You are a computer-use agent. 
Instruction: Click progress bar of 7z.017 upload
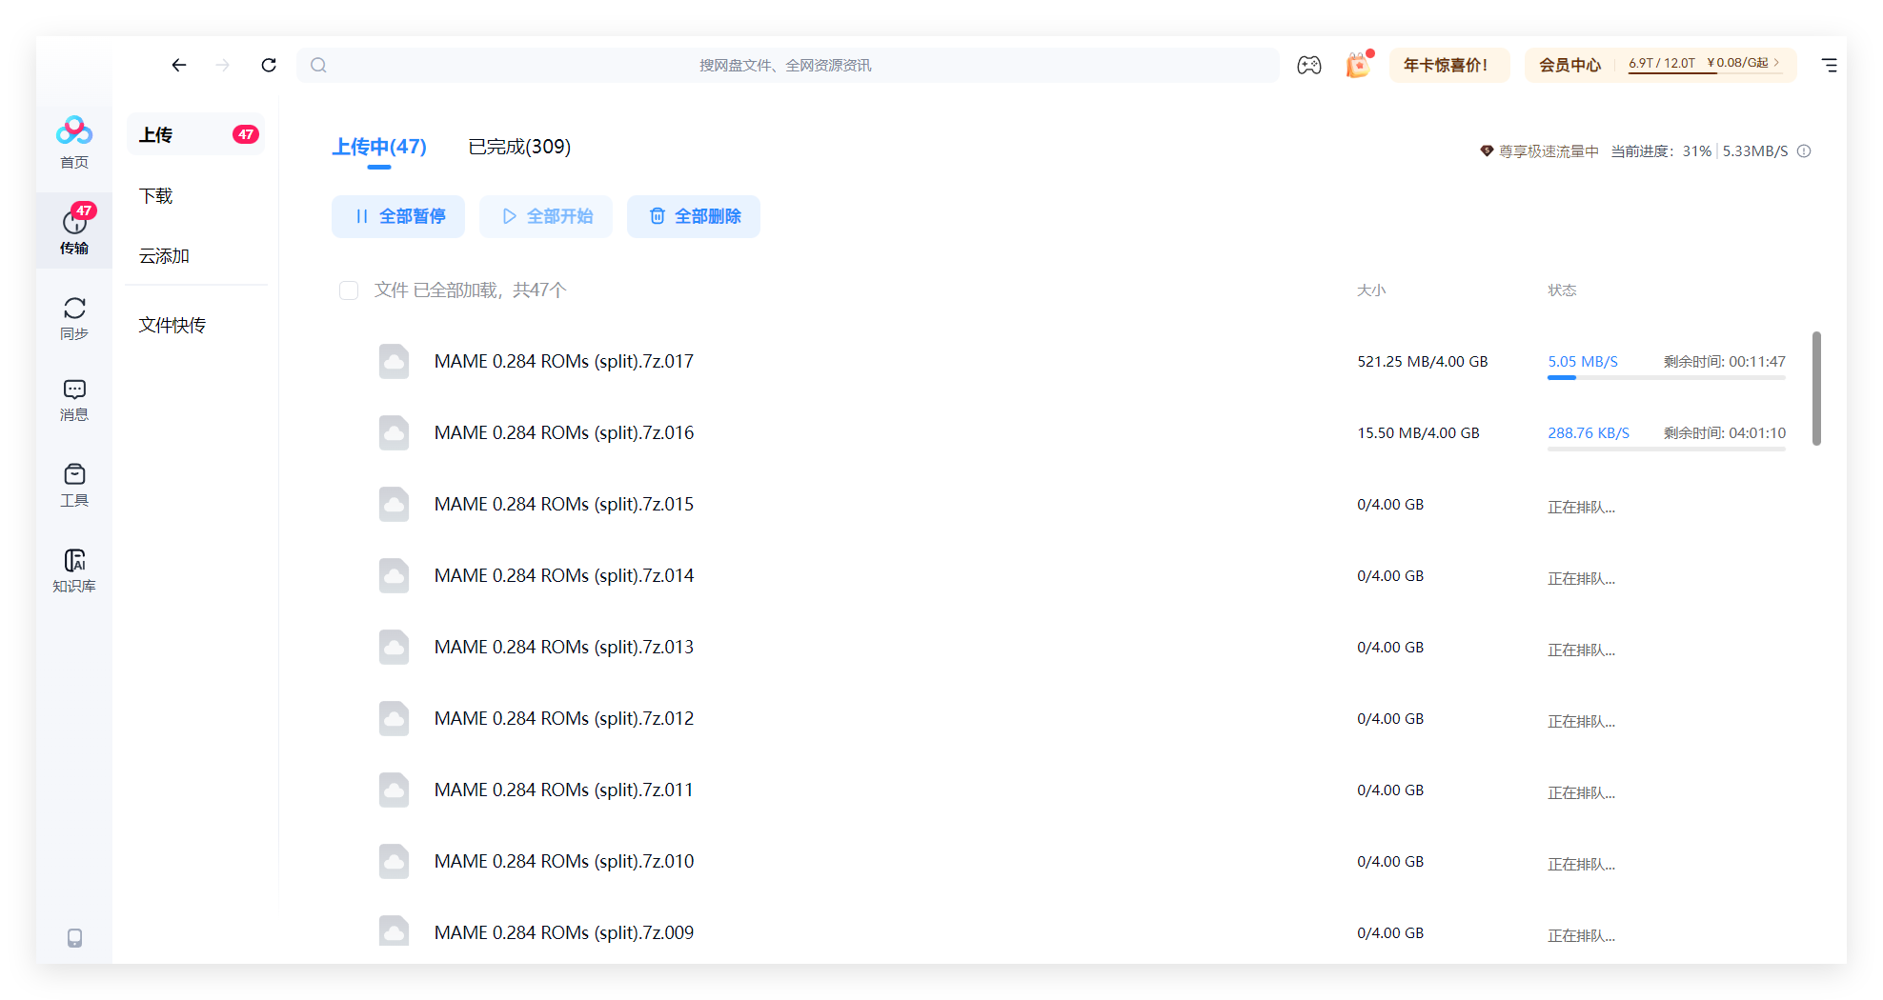pos(1666,378)
